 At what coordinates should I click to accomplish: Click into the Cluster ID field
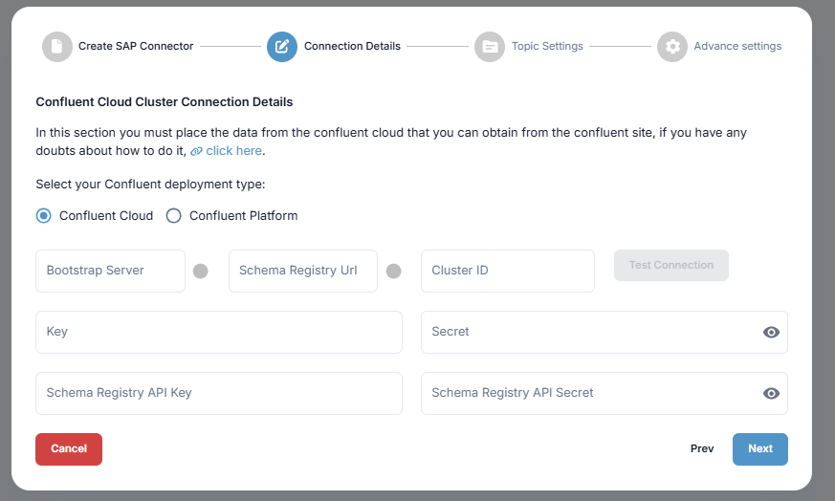(x=507, y=271)
